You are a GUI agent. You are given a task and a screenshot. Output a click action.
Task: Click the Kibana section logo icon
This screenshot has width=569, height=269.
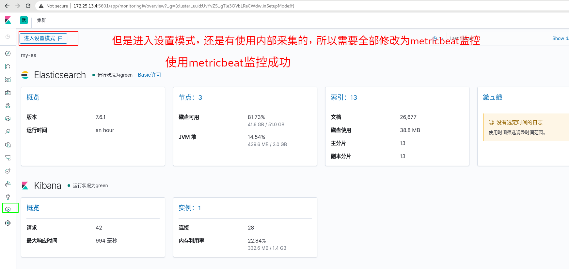click(25, 186)
